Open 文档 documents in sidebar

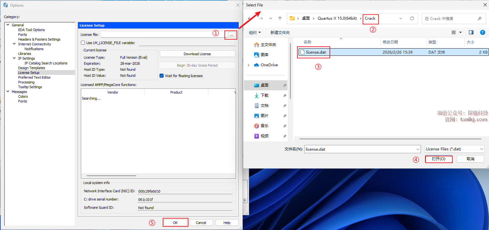tap(261, 105)
